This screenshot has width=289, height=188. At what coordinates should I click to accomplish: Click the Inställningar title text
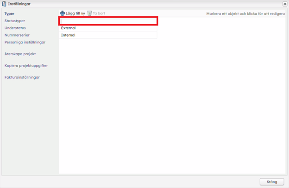click(x=19, y=4)
